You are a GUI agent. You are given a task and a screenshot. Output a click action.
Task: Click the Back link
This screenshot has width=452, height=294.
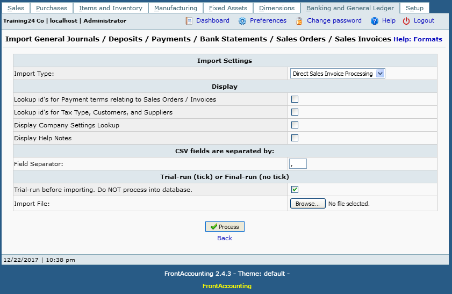click(x=225, y=238)
